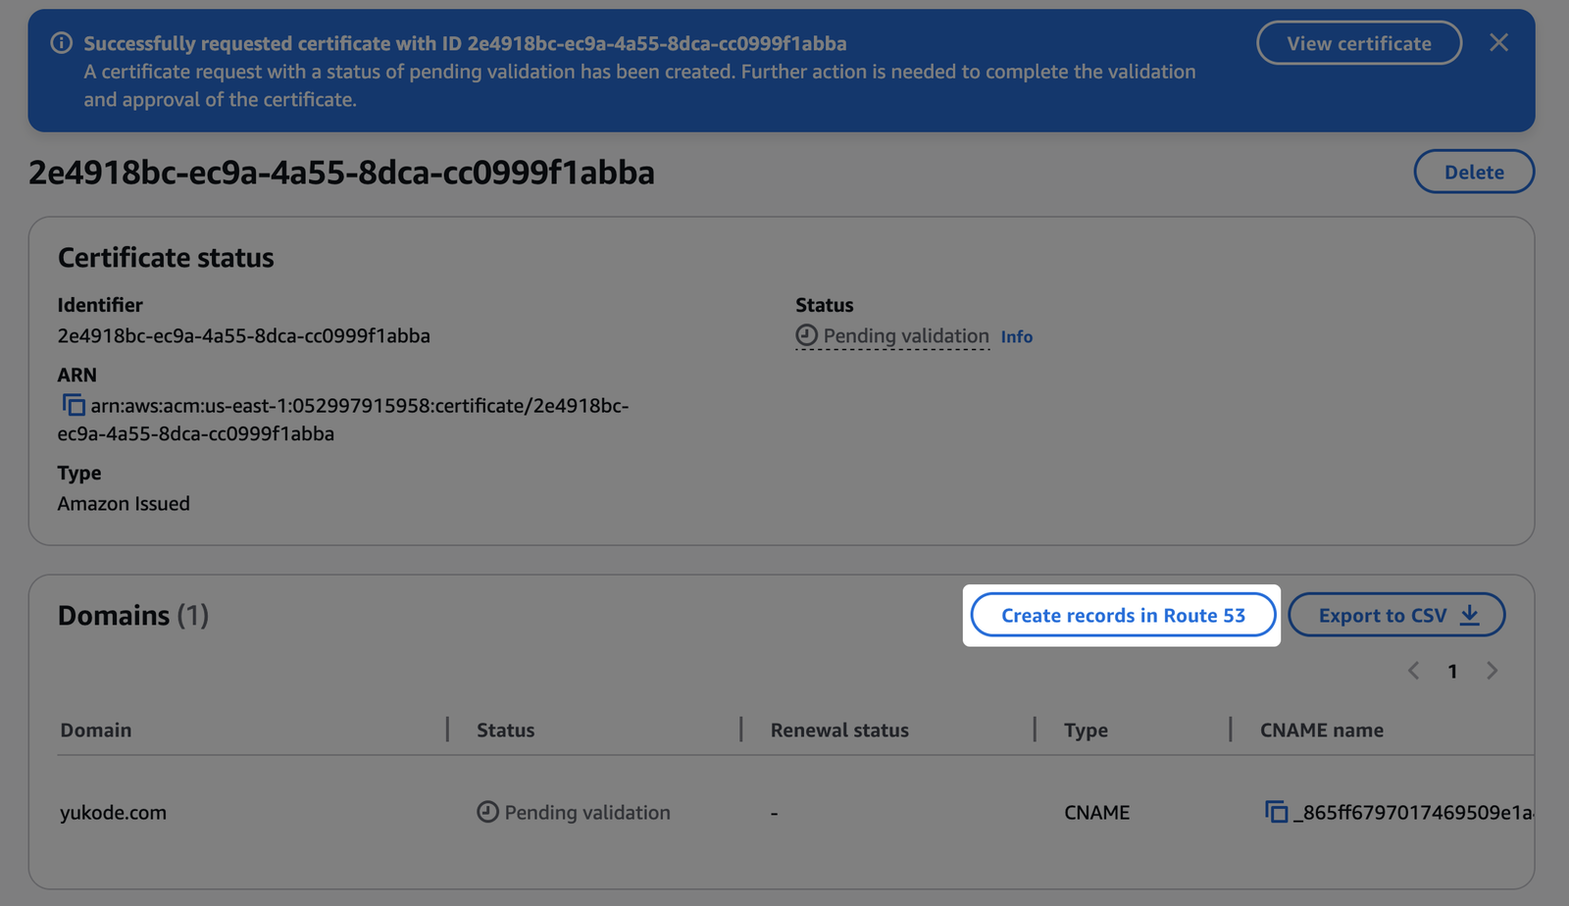Click the download arrow in Export to CSV
This screenshot has width=1569, height=906.
(x=1469, y=615)
